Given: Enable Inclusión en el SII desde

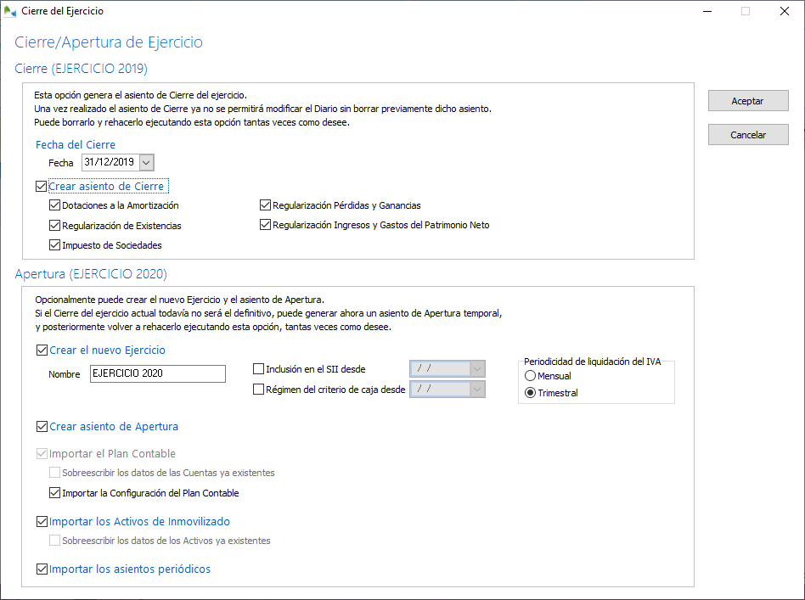Looking at the screenshot, I should (259, 369).
